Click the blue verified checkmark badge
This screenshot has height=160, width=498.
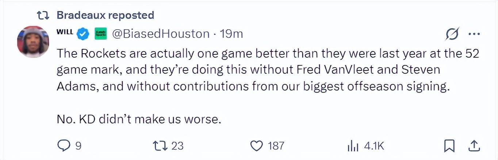pos(83,34)
